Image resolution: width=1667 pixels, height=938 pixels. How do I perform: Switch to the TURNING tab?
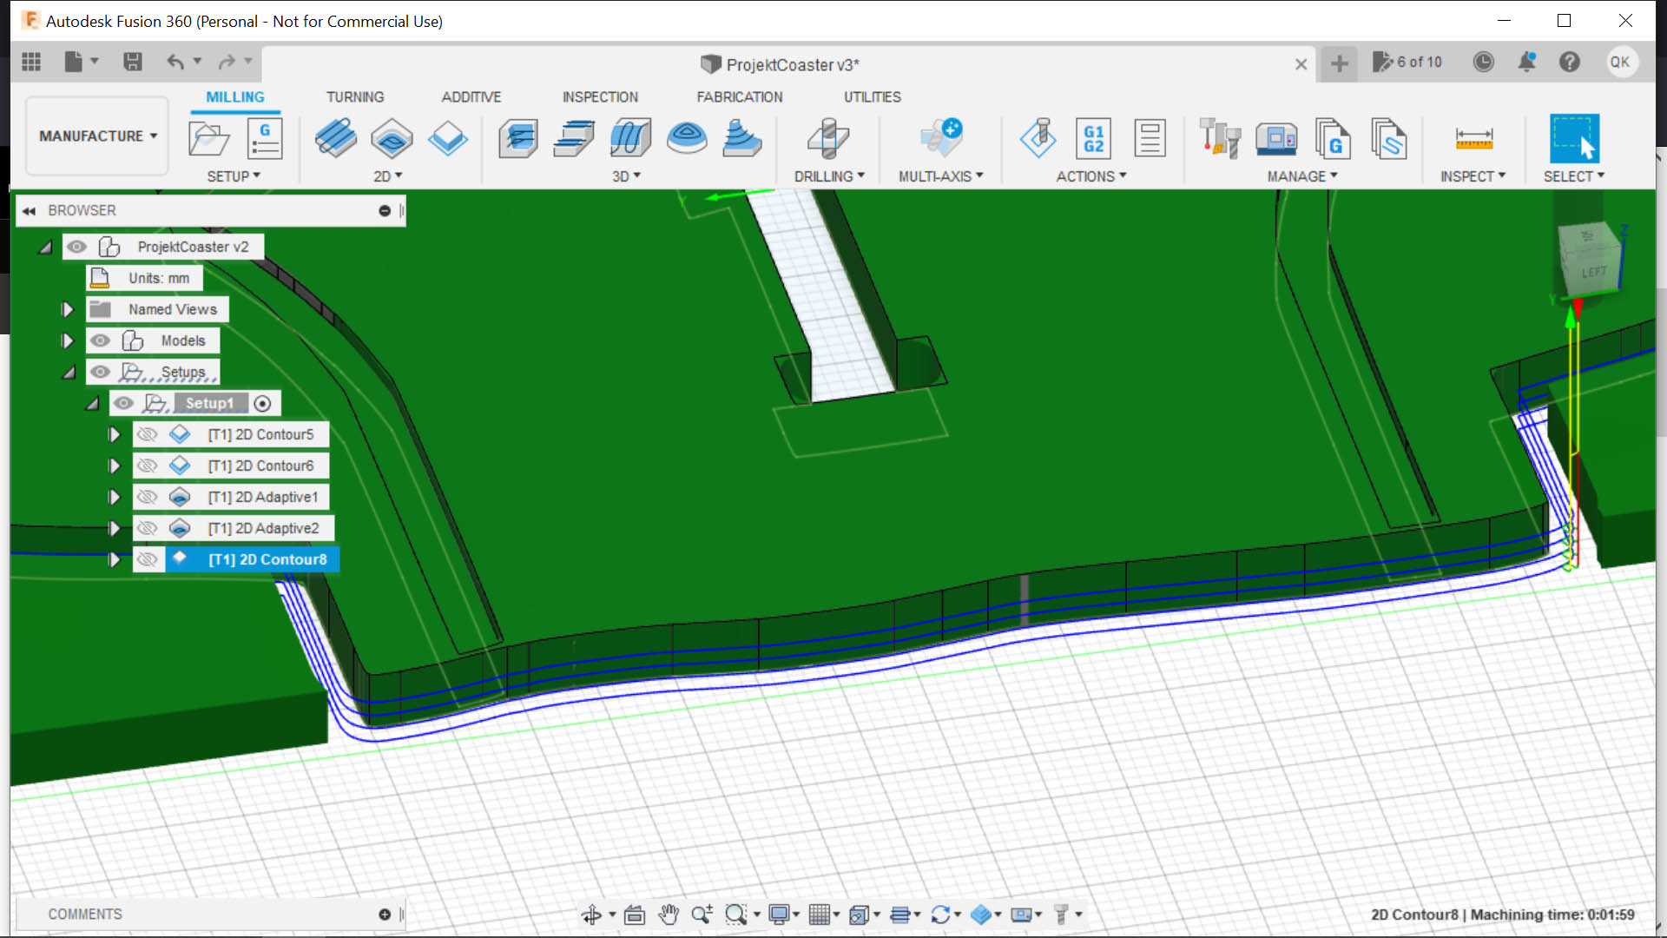pos(355,96)
